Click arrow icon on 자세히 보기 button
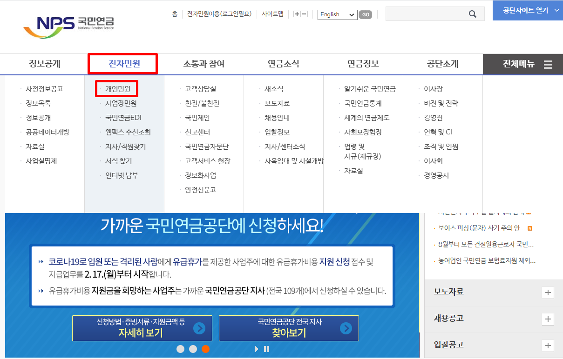Screen dimensions: 563x359 pyautogui.click(x=199, y=328)
